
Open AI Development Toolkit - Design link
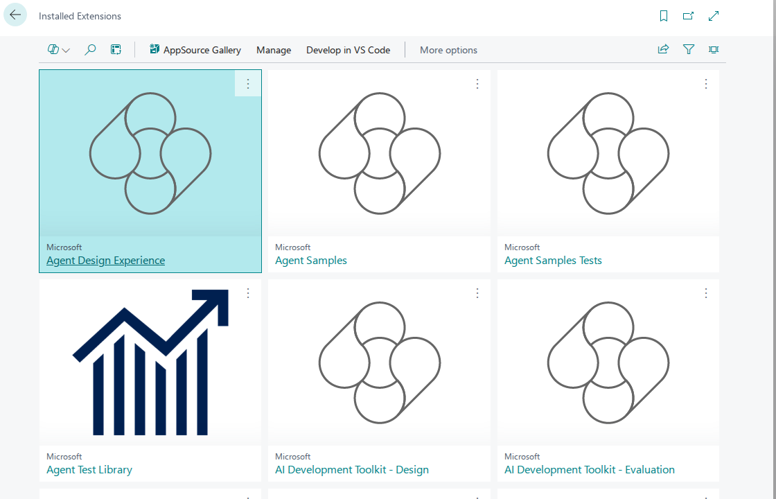(352, 470)
